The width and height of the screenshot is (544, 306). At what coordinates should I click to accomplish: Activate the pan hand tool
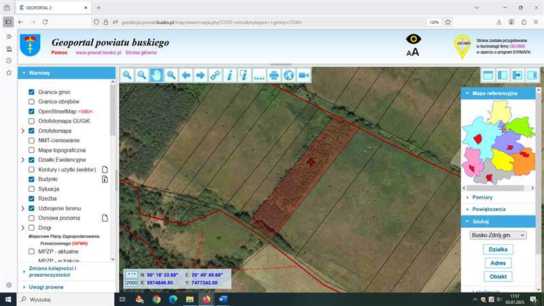click(156, 75)
